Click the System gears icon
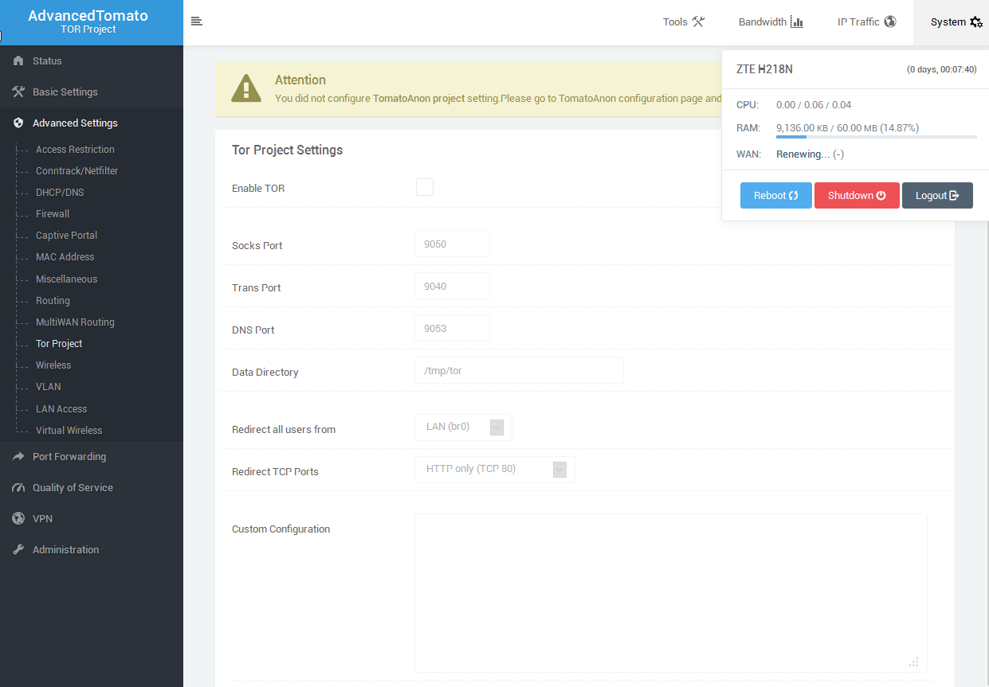Image resolution: width=989 pixels, height=687 pixels. 976,22
